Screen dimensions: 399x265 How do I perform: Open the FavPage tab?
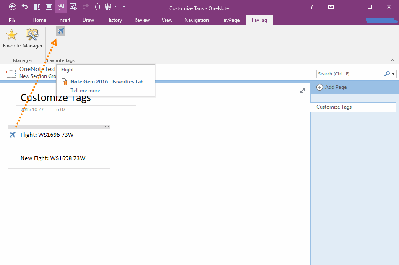230,20
